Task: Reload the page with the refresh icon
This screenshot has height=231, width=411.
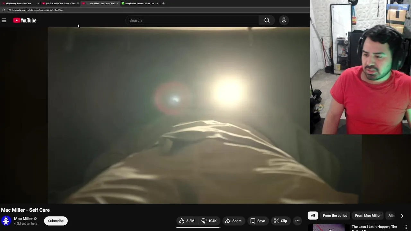Action: [x=4, y=10]
